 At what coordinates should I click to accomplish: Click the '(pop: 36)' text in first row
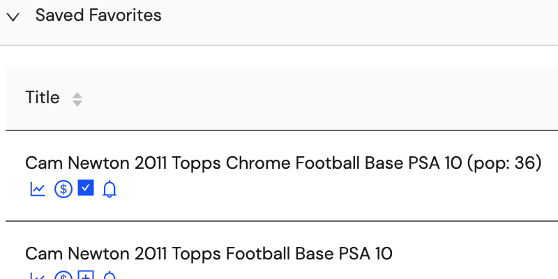(x=504, y=163)
